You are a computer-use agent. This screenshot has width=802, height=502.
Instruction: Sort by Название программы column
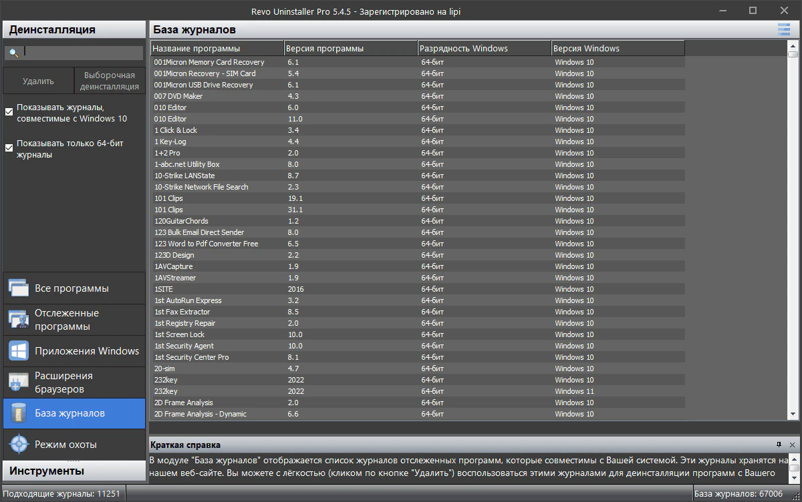coord(217,49)
